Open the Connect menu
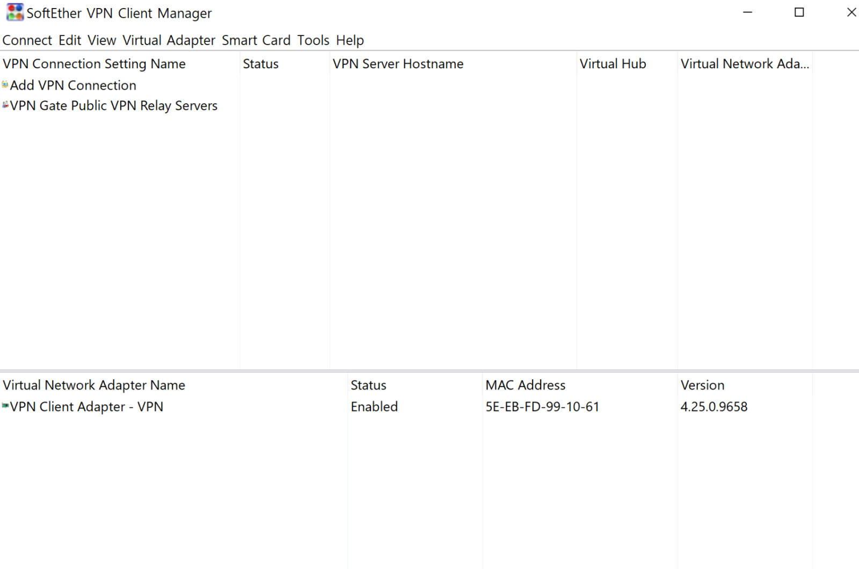The width and height of the screenshot is (859, 569). 27,40
